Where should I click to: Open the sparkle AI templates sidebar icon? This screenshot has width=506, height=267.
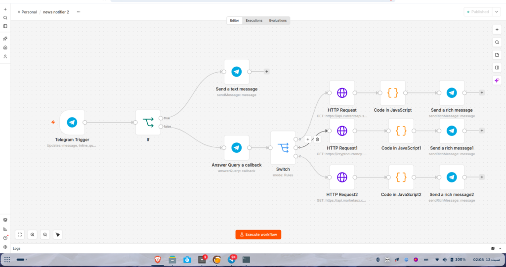pyautogui.click(x=5, y=39)
